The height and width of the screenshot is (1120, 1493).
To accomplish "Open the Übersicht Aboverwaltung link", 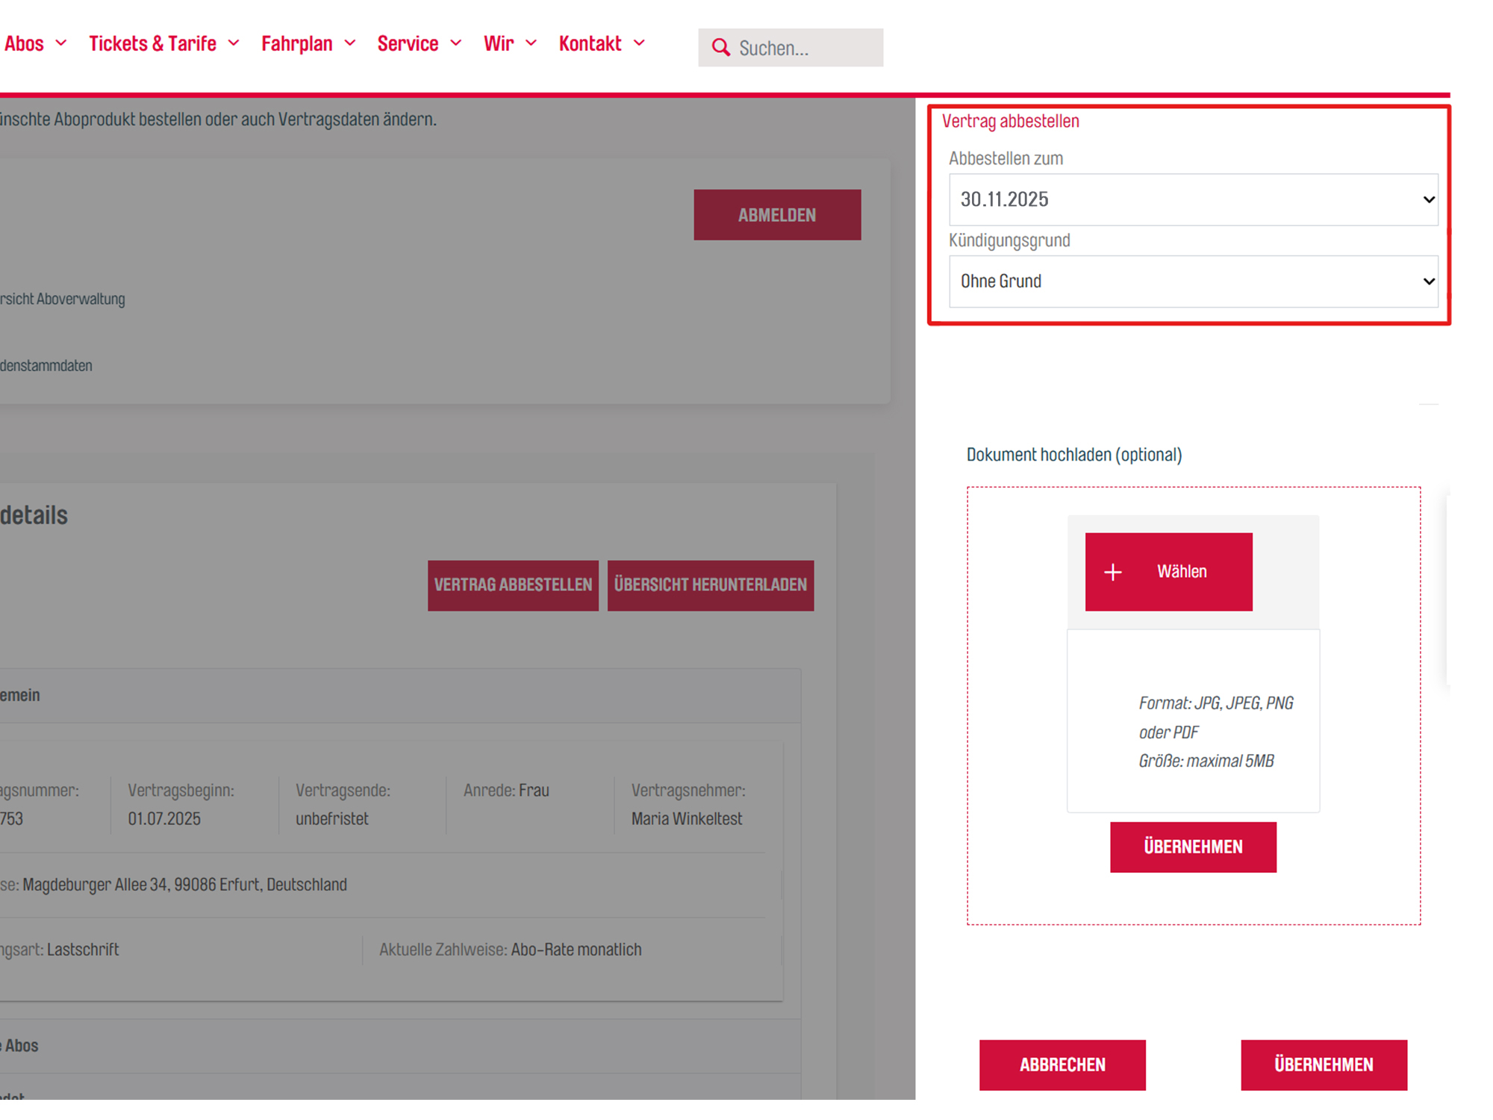I will pos(63,299).
